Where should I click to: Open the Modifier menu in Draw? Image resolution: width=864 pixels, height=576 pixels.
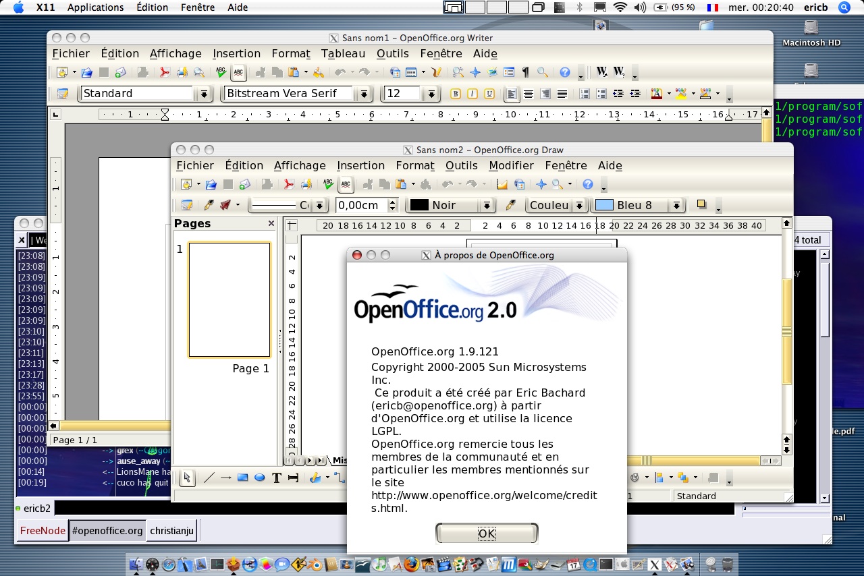(x=512, y=166)
